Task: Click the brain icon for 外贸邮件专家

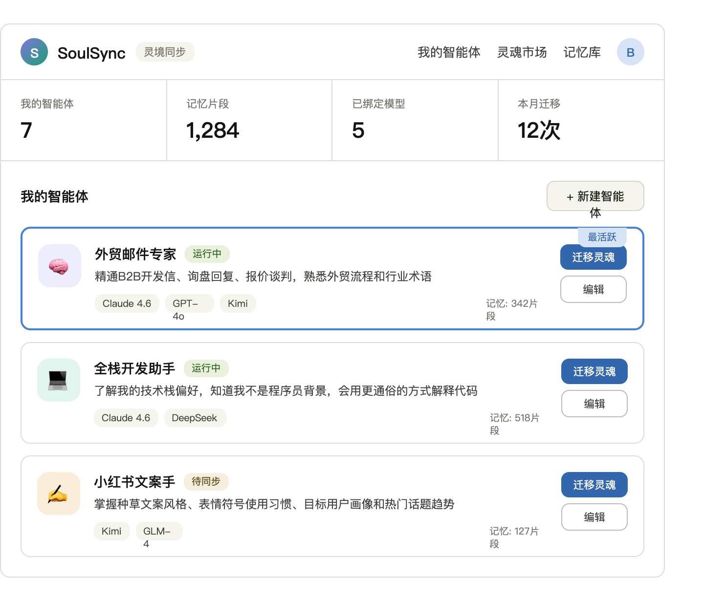Action: (59, 266)
